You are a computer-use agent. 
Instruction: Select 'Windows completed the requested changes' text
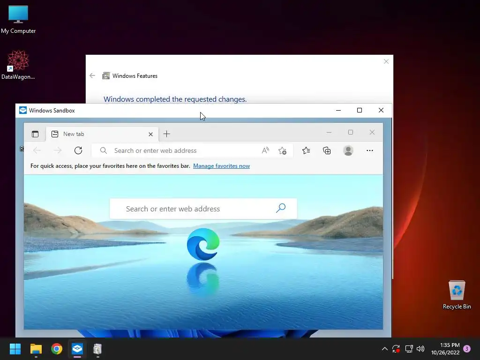pyautogui.click(x=175, y=99)
